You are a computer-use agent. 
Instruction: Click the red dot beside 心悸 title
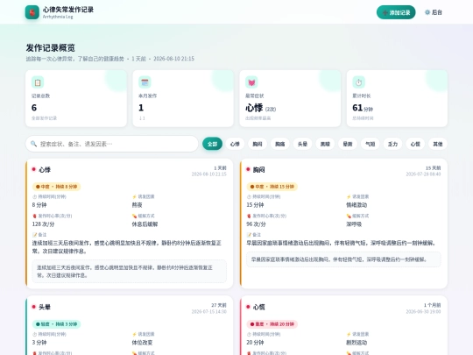pos(34,169)
